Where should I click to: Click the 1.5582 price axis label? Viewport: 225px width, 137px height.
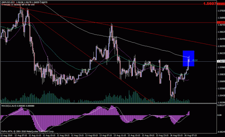[221, 74]
